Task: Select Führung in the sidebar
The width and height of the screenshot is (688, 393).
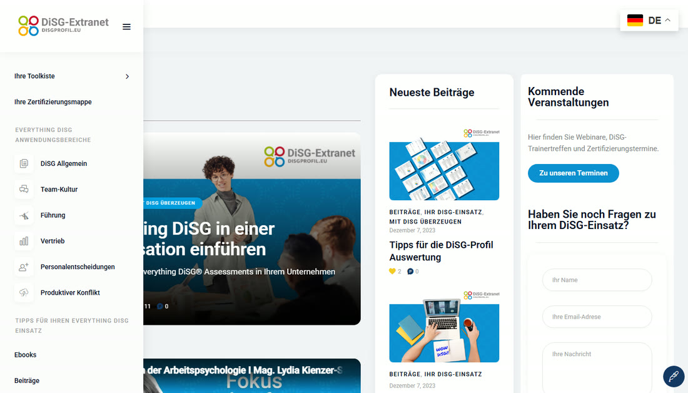Action: (x=53, y=215)
